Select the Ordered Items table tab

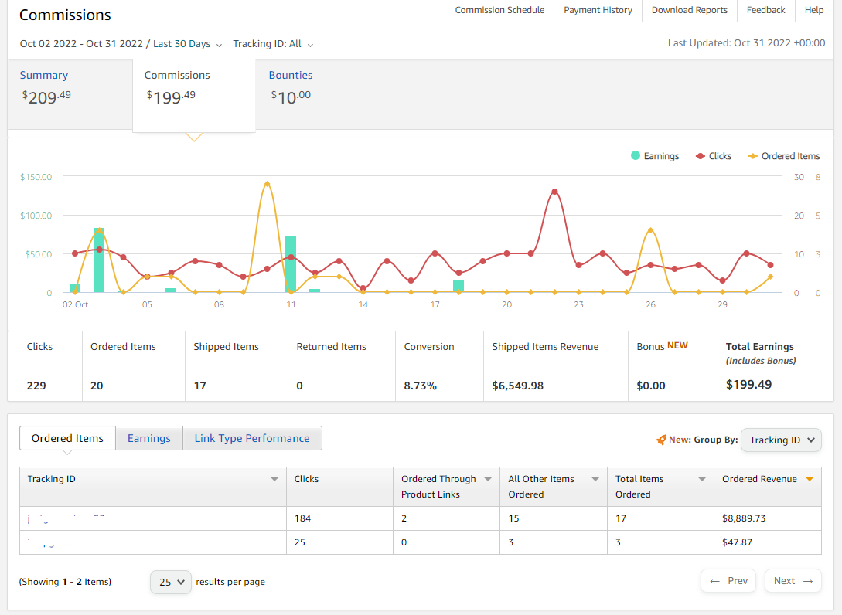click(x=67, y=438)
